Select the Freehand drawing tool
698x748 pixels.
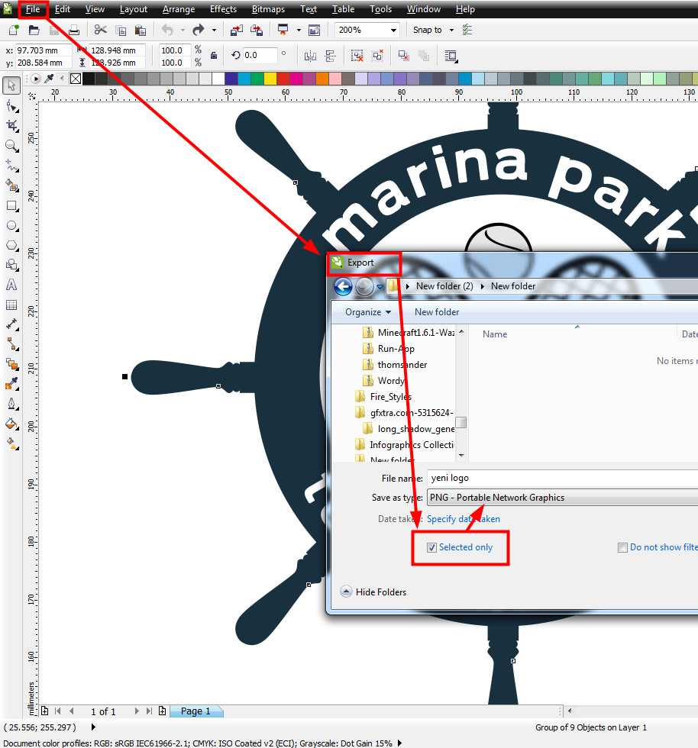(11, 166)
